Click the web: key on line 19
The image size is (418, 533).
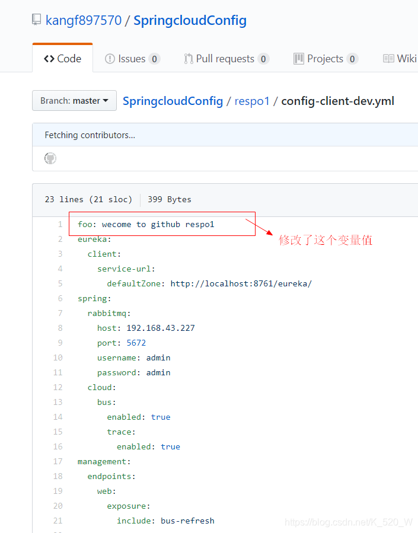pos(106,491)
